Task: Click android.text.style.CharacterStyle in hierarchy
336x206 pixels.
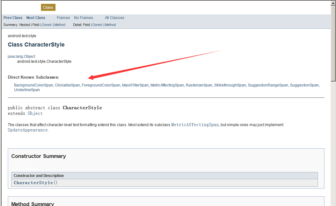Action: pos(44,61)
